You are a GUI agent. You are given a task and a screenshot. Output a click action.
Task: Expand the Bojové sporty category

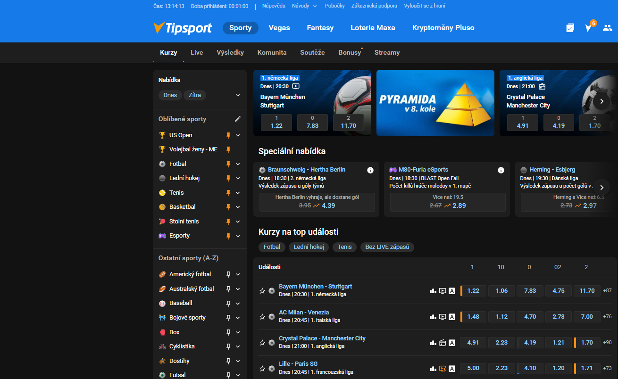238,318
